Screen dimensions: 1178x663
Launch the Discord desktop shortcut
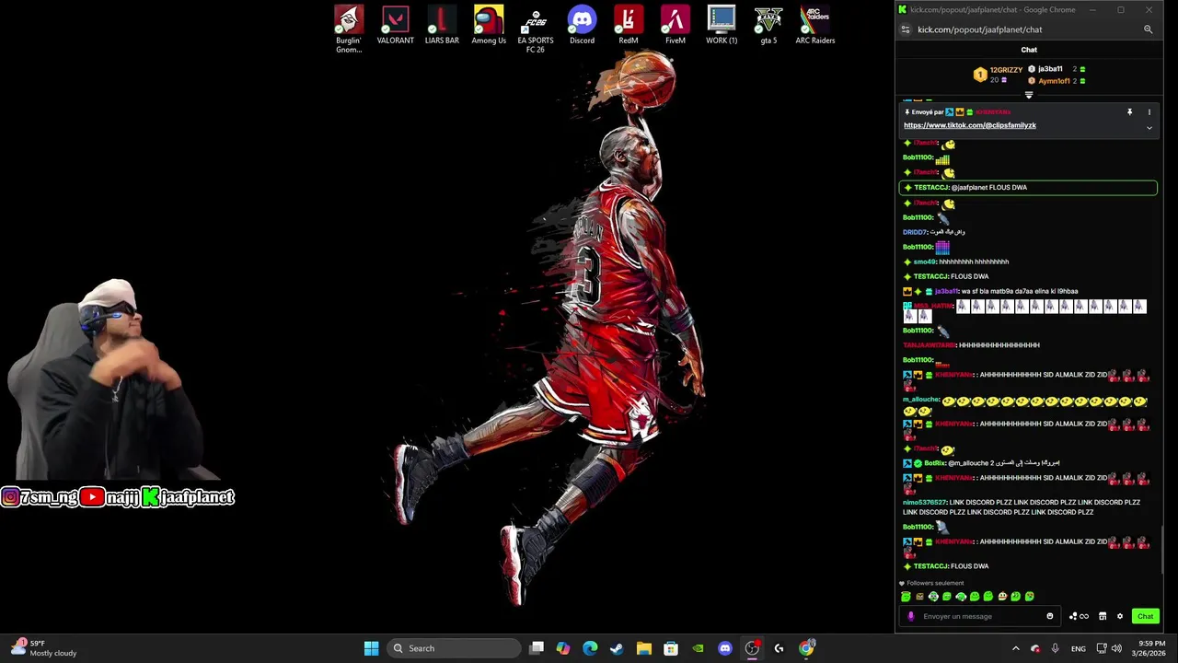[582, 25]
